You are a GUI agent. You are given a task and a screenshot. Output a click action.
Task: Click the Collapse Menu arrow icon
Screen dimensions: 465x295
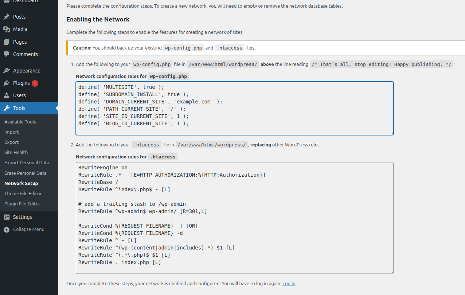click(7, 229)
